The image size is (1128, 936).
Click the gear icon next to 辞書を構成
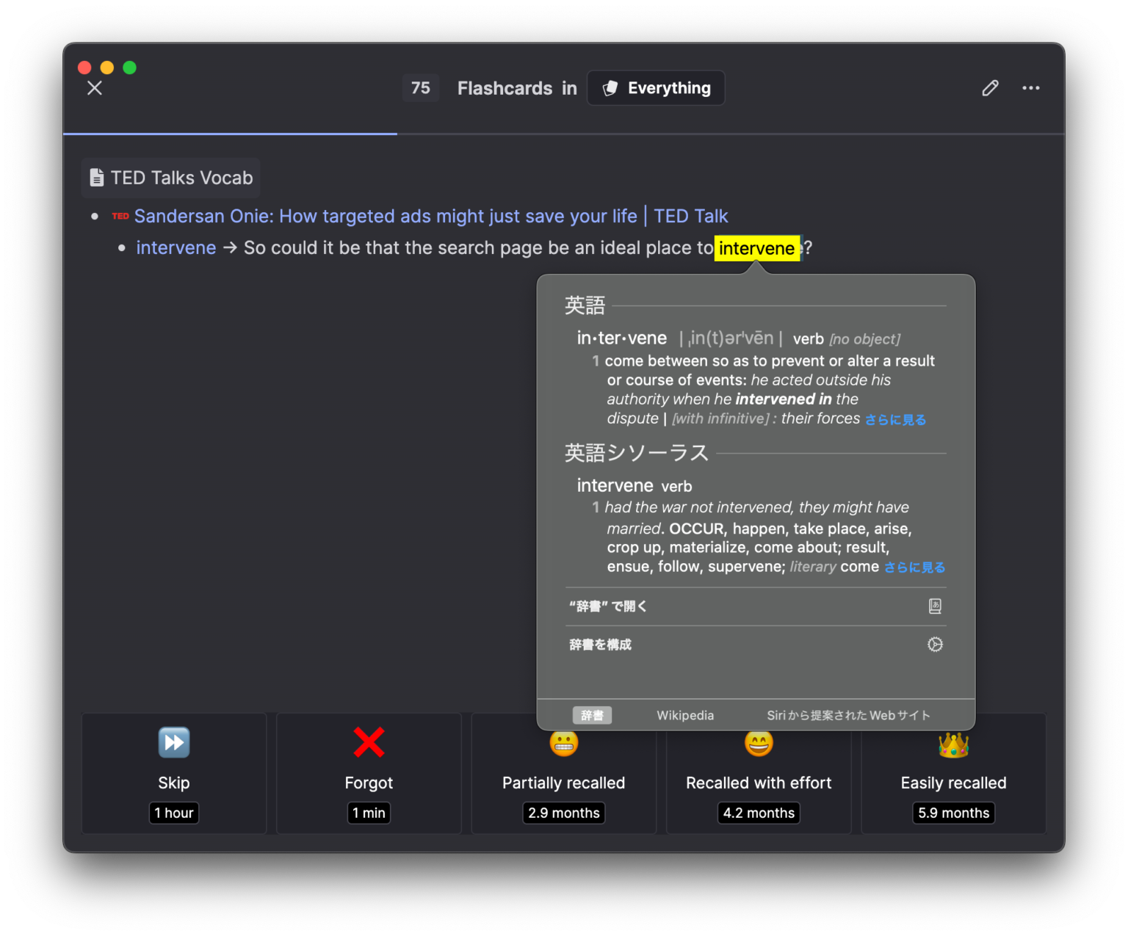tap(934, 644)
